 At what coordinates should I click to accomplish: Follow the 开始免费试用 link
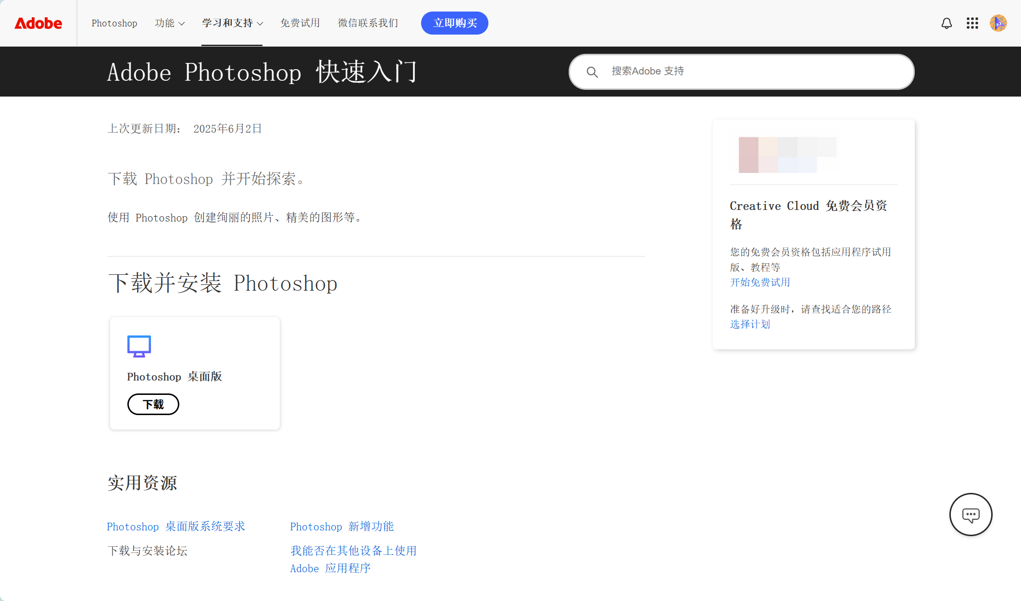(x=760, y=282)
